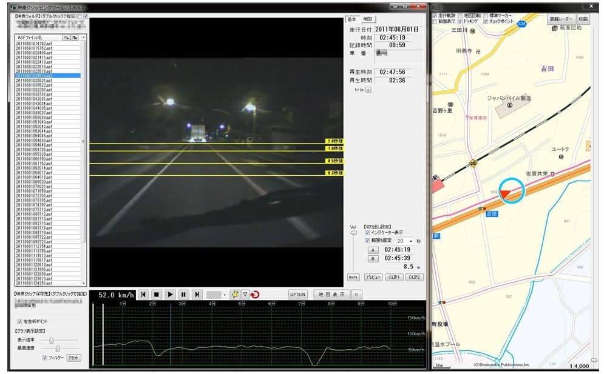Toggle the フィルター checkbox
The image size is (607, 374).
[x=45, y=358]
